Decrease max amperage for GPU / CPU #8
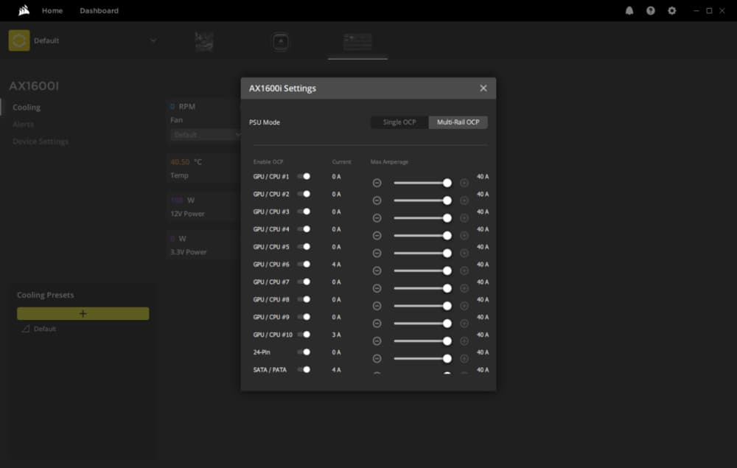 pyautogui.click(x=377, y=306)
